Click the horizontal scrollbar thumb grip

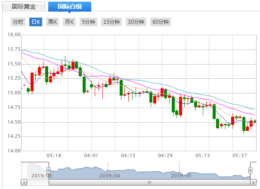pos(149,182)
